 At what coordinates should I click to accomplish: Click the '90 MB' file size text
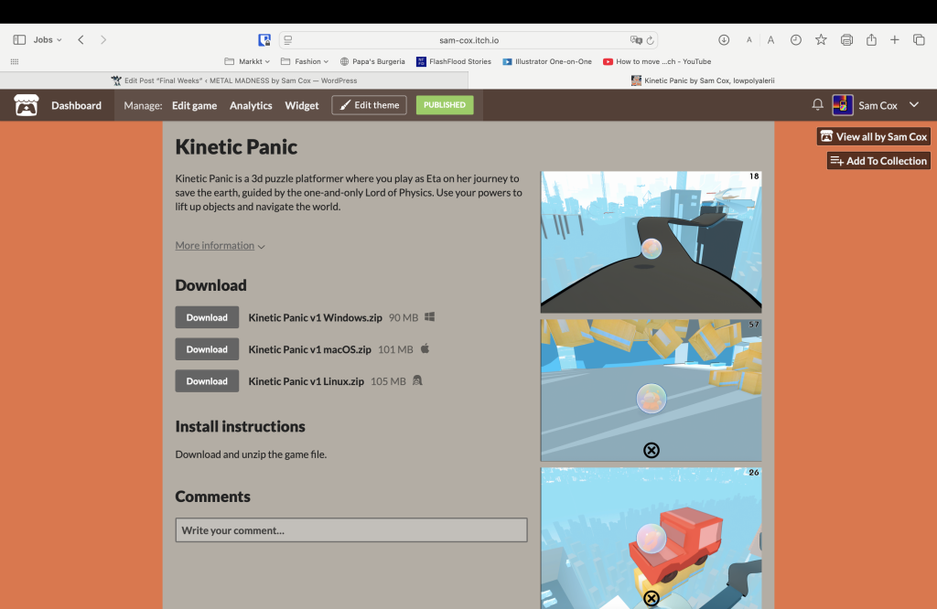pos(404,317)
